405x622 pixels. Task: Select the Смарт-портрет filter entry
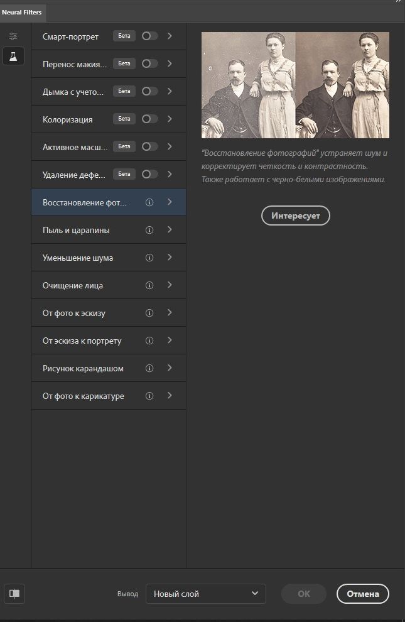109,36
